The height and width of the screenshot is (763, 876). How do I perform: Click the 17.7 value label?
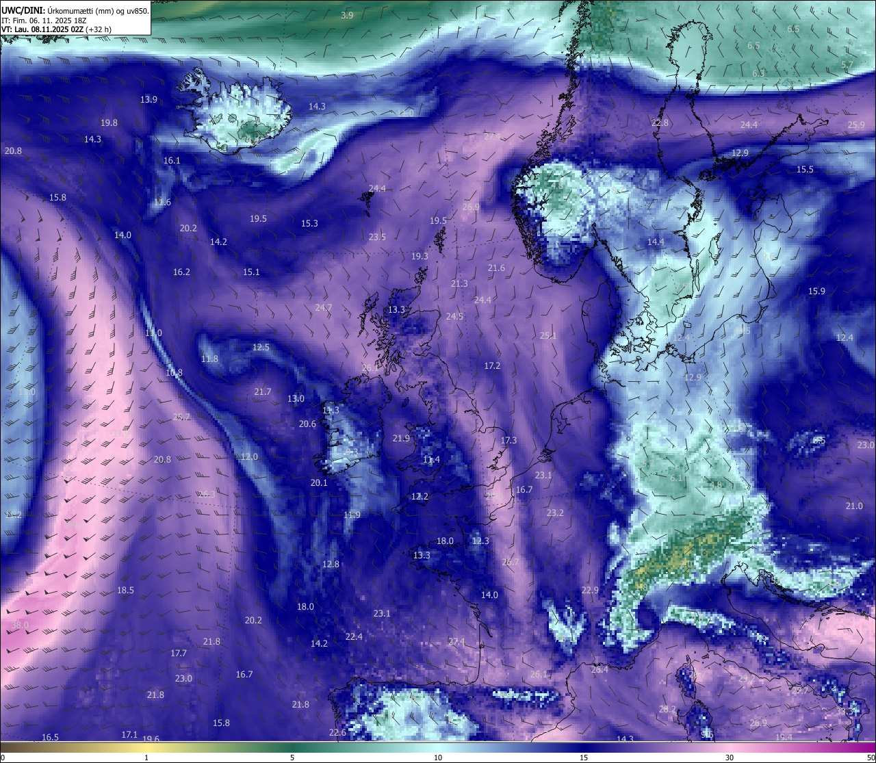click(x=179, y=653)
